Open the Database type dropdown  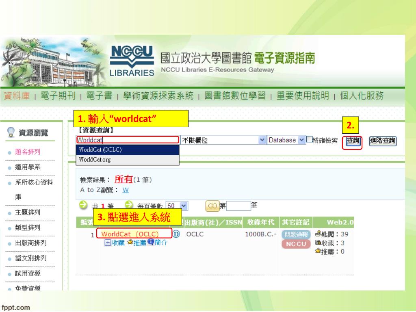pos(286,140)
